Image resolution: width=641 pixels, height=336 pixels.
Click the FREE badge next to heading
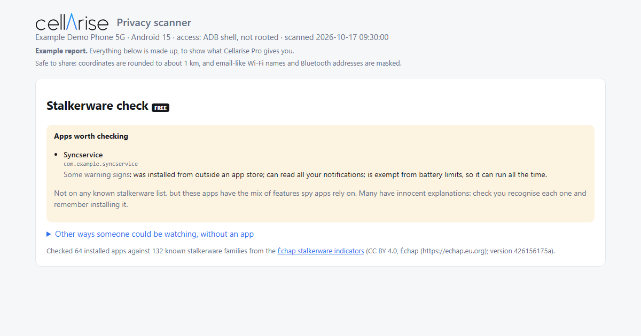[160, 108]
